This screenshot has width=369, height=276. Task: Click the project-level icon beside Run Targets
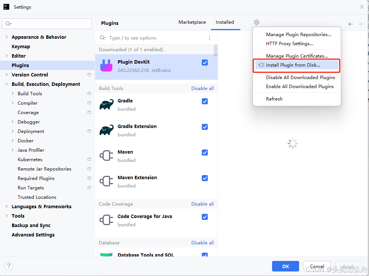click(x=89, y=188)
